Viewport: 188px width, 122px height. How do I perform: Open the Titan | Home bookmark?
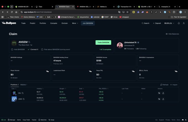click(13, 17)
